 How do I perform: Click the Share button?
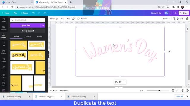tap(184, 13)
